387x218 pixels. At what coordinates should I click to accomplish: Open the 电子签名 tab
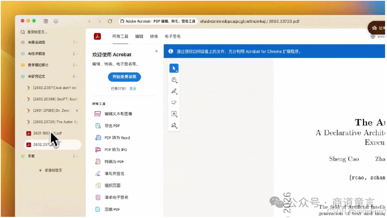172,36
